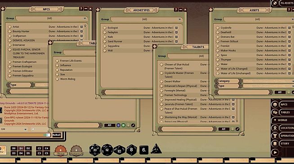The height and width of the screenshot is (164, 294).
Task: Roll the d12 die
Action: [107, 150]
